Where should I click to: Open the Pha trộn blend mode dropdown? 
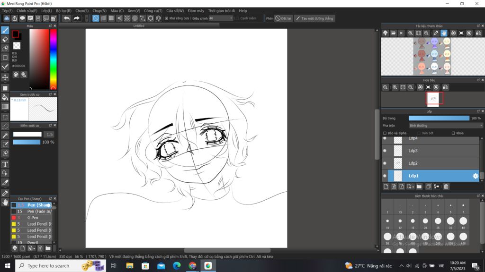(445, 126)
